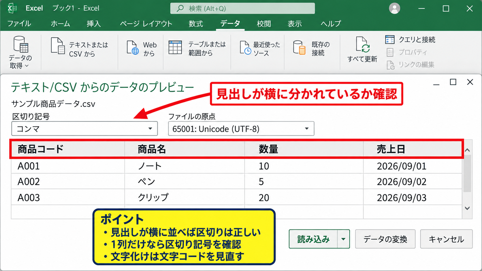
Task: Click preview scrollbar up arrow
Action: point(467,150)
